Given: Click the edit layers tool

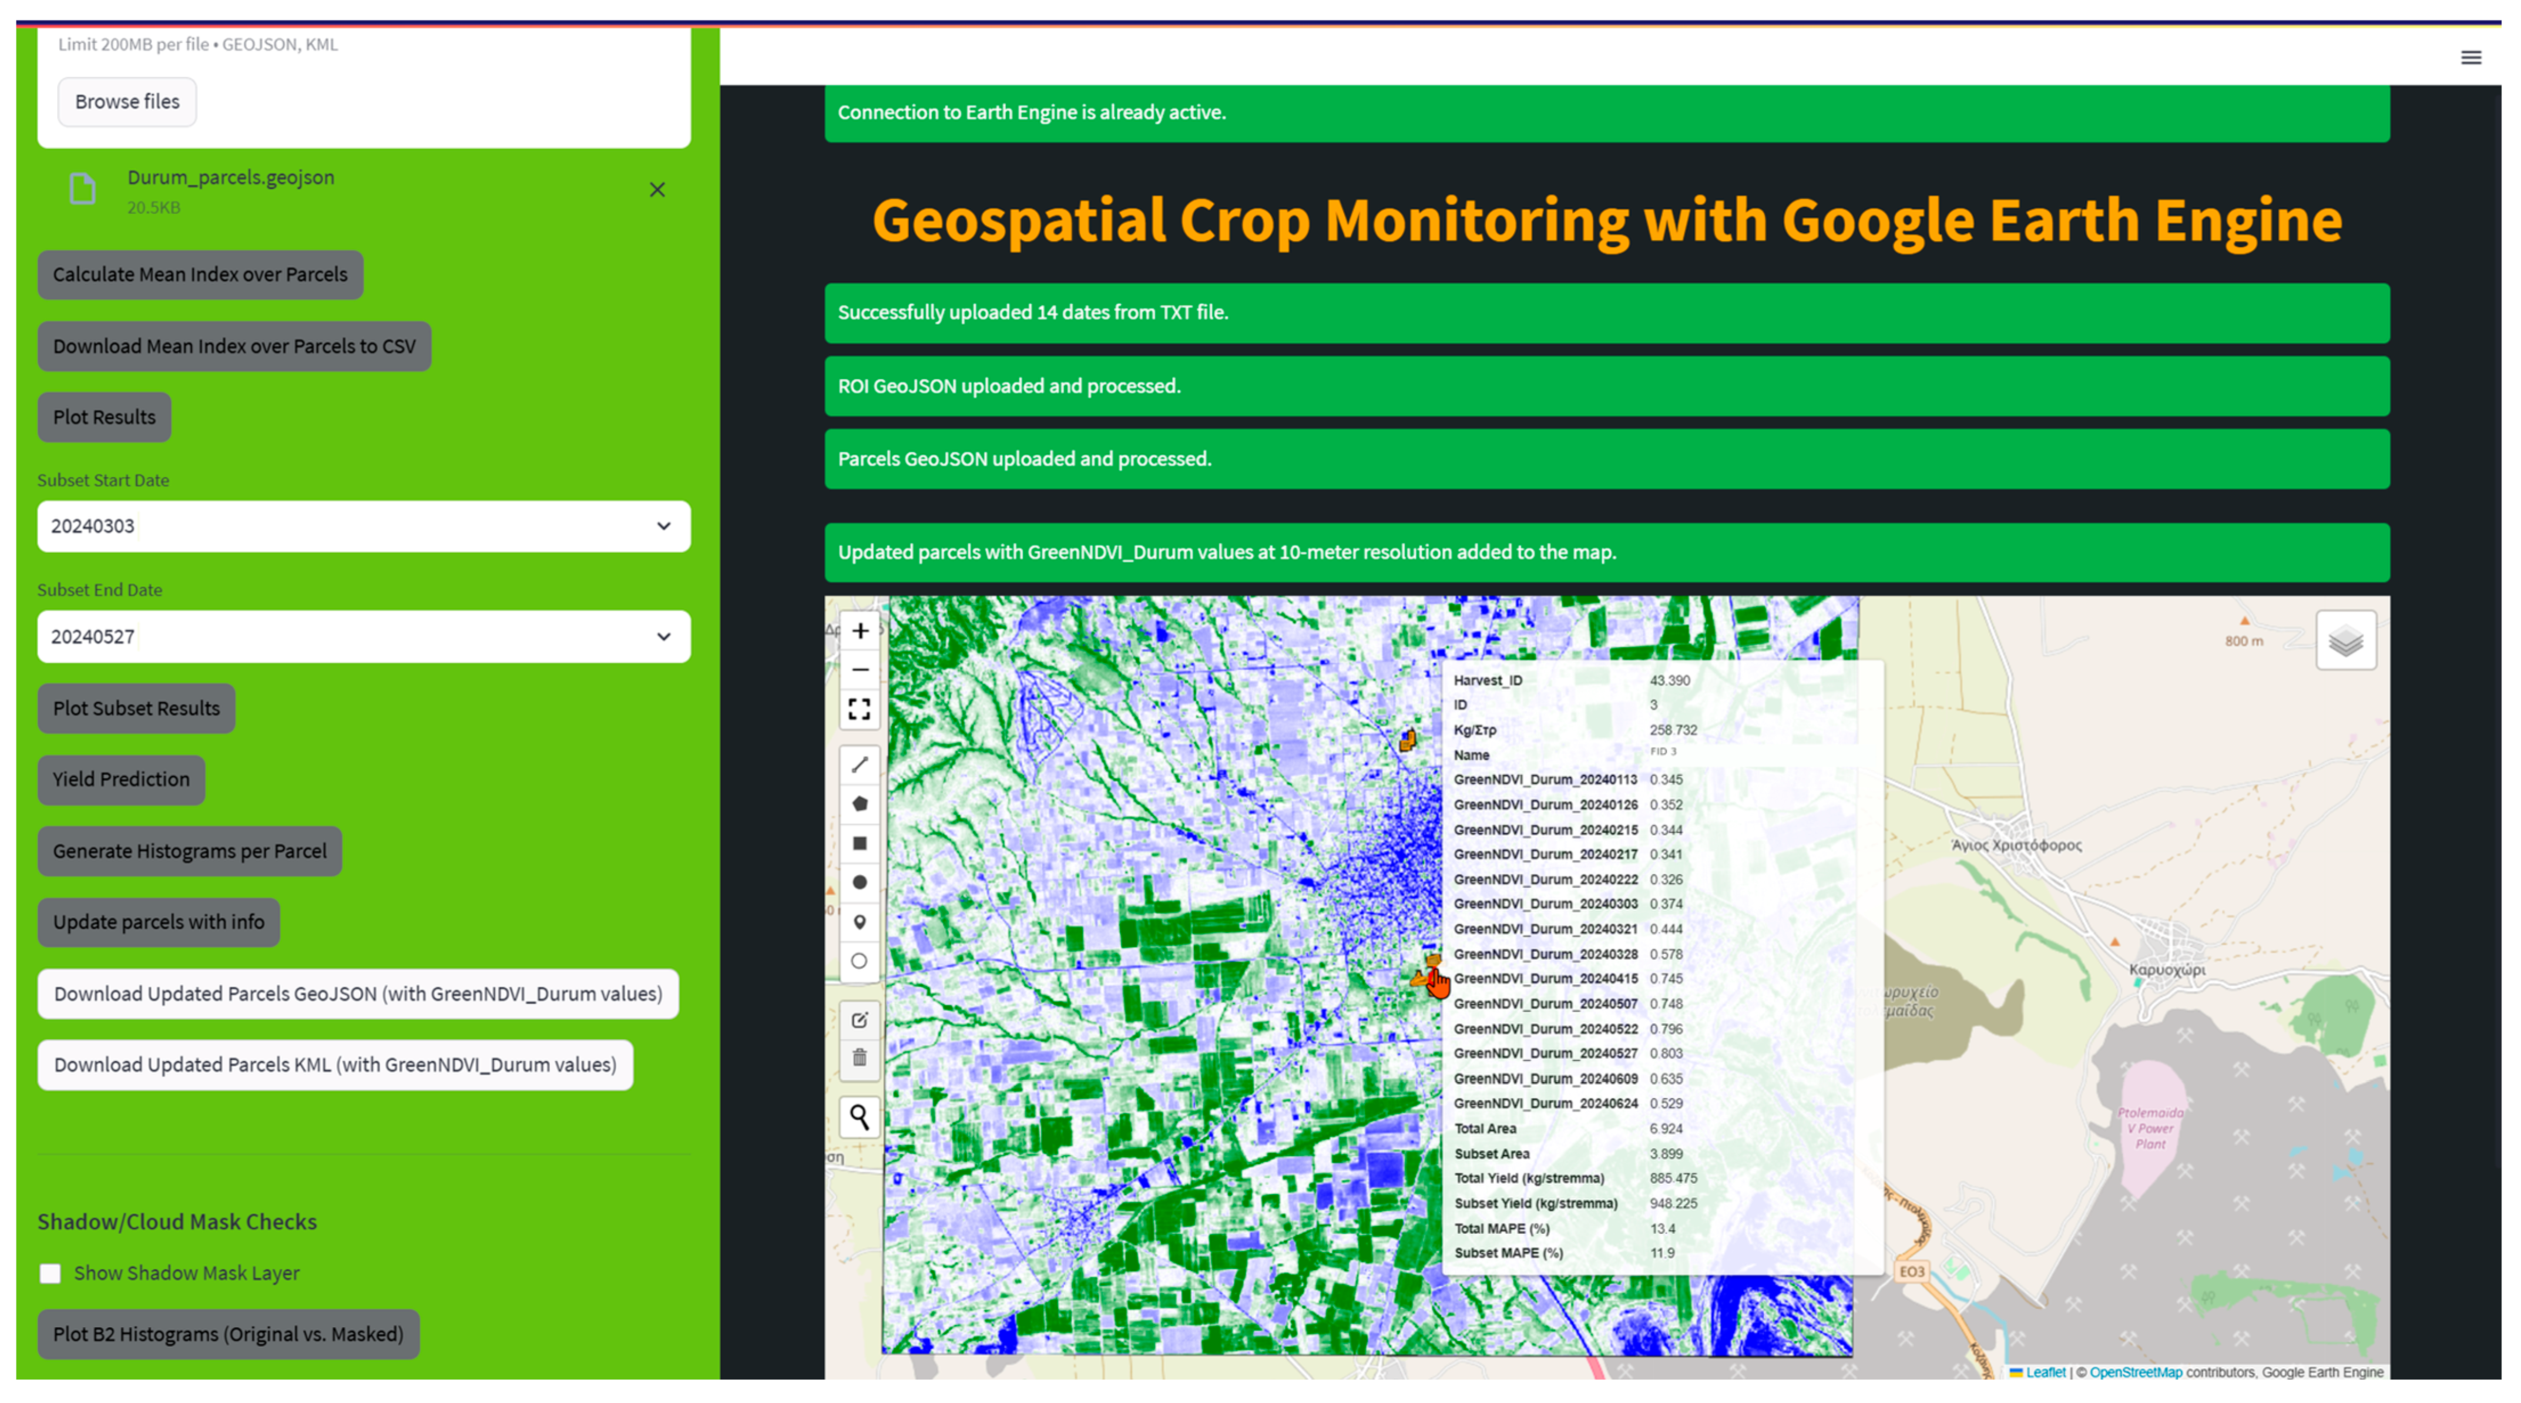Looking at the screenshot, I should point(860,1021).
